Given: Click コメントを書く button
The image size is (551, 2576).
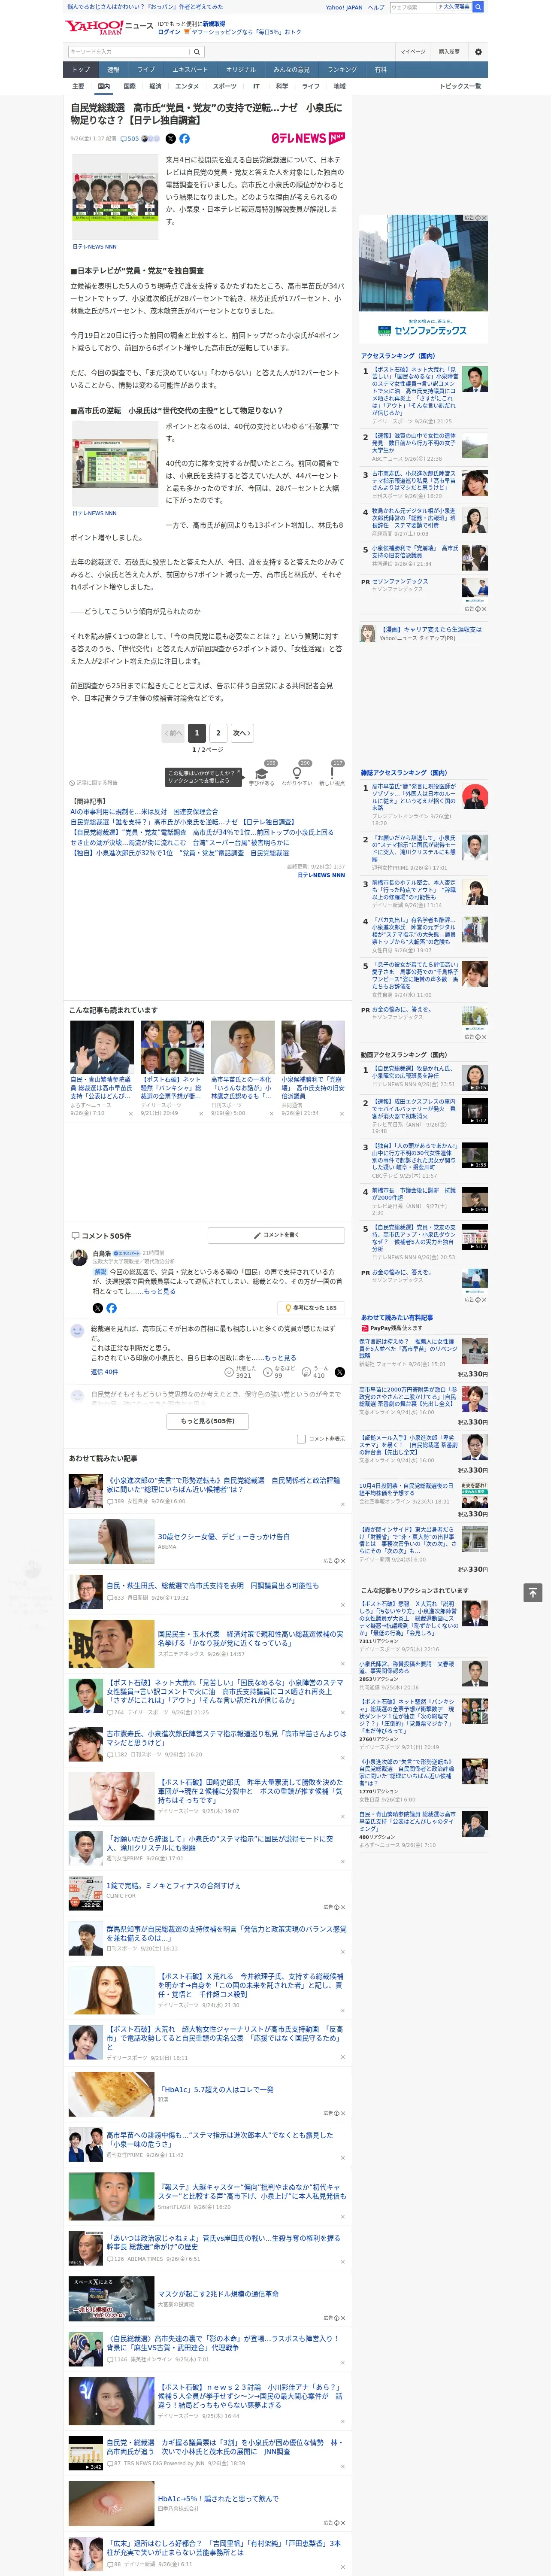Looking at the screenshot, I should [x=276, y=1235].
